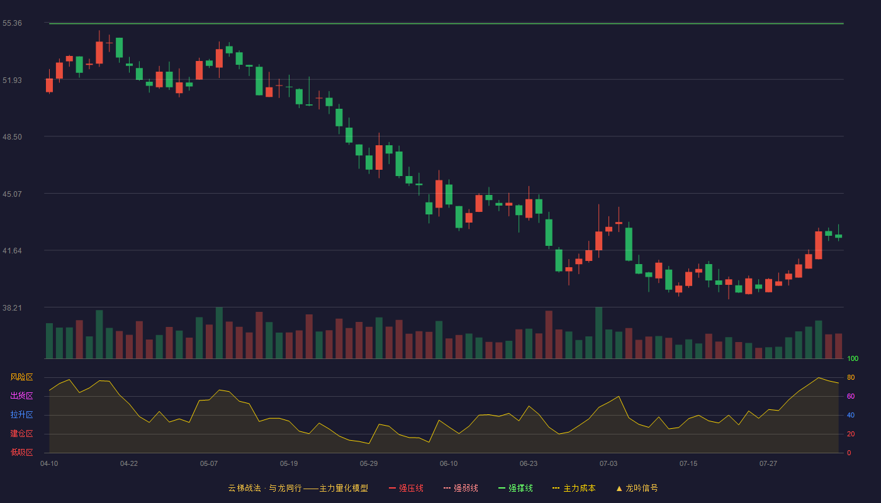Select the 拉升区 zone label
This screenshot has height=503, width=881.
[x=21, y=415]
